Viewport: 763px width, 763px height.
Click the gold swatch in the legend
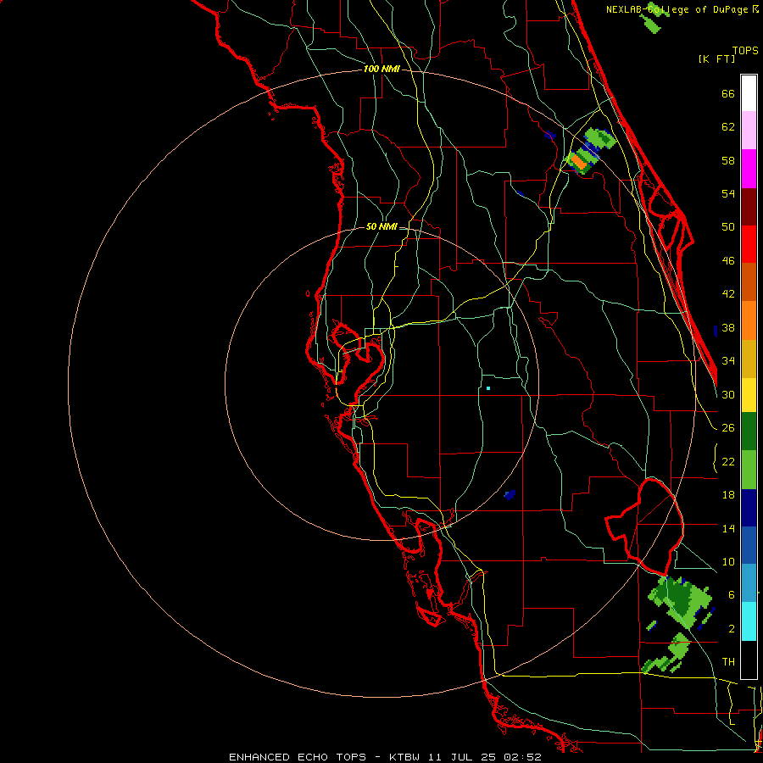[749, 359]
